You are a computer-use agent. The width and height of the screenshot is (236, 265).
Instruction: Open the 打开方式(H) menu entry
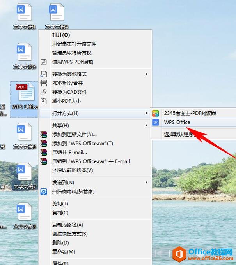pyautogui.click(x=95, y=113)
